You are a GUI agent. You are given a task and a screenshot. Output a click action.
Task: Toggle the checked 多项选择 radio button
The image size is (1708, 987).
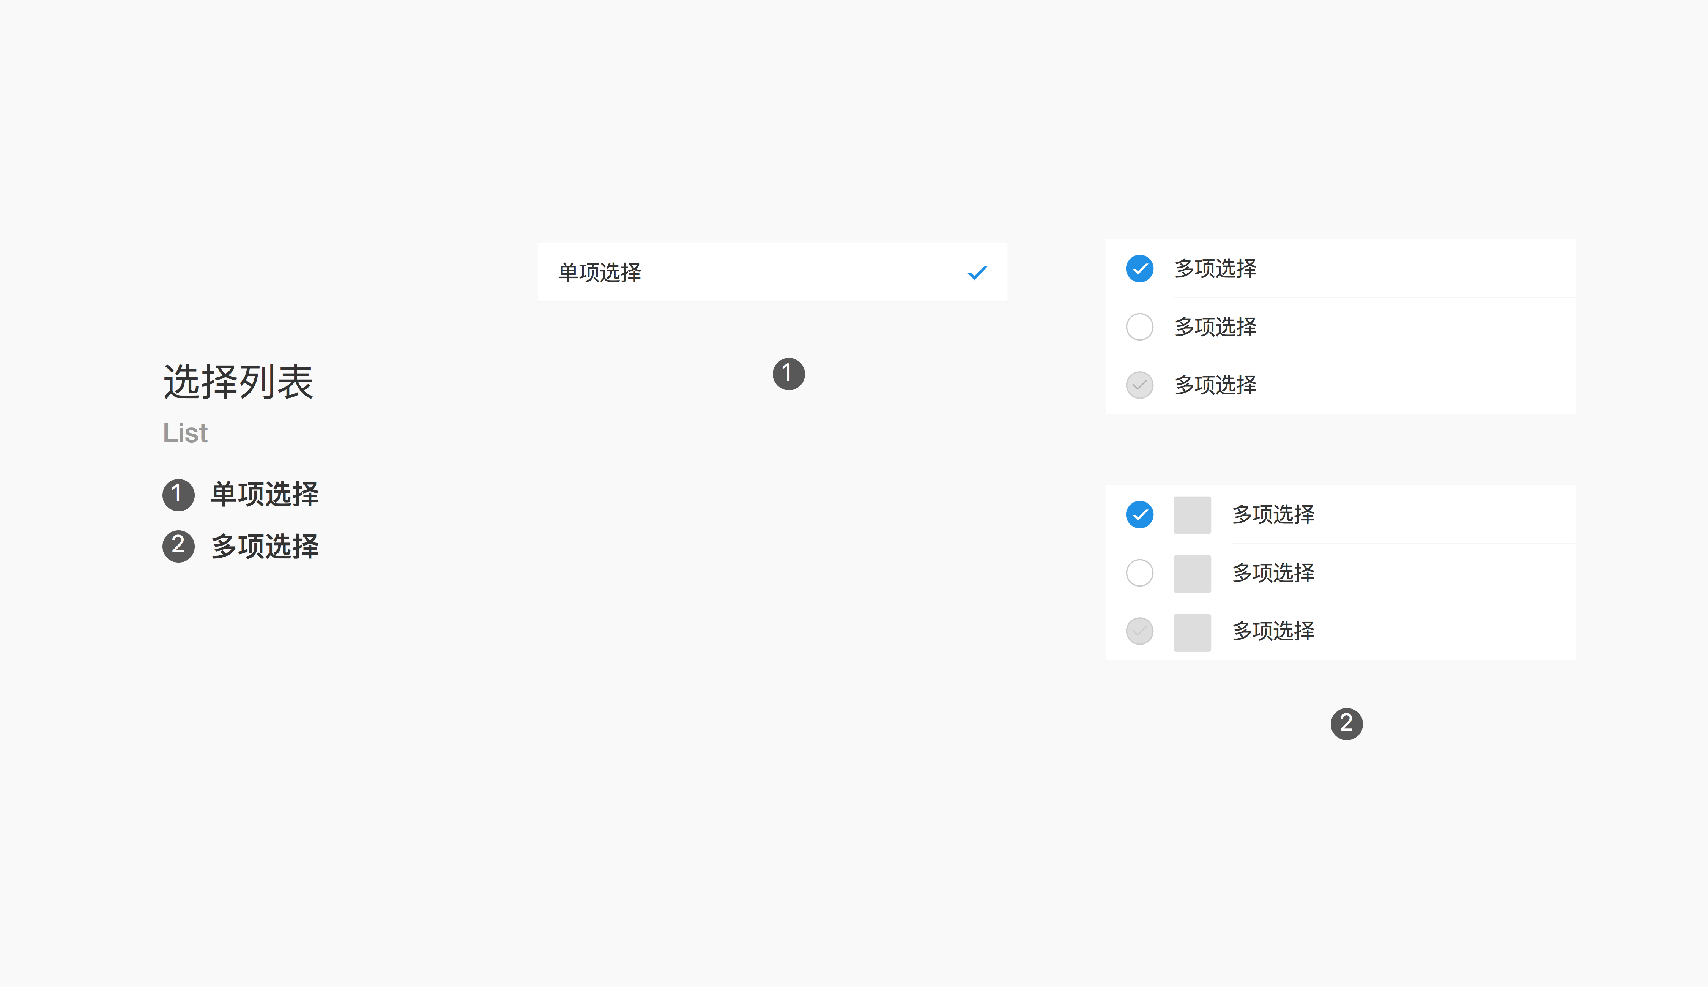click(x=1139, y=268)
